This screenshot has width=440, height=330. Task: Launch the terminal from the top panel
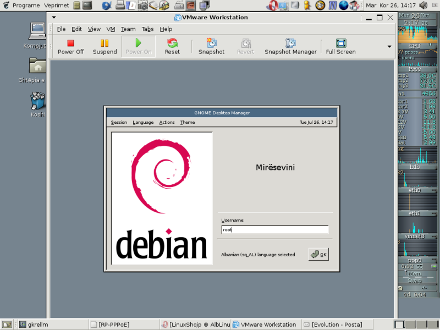pyautogui.click(x=87, y=5)
